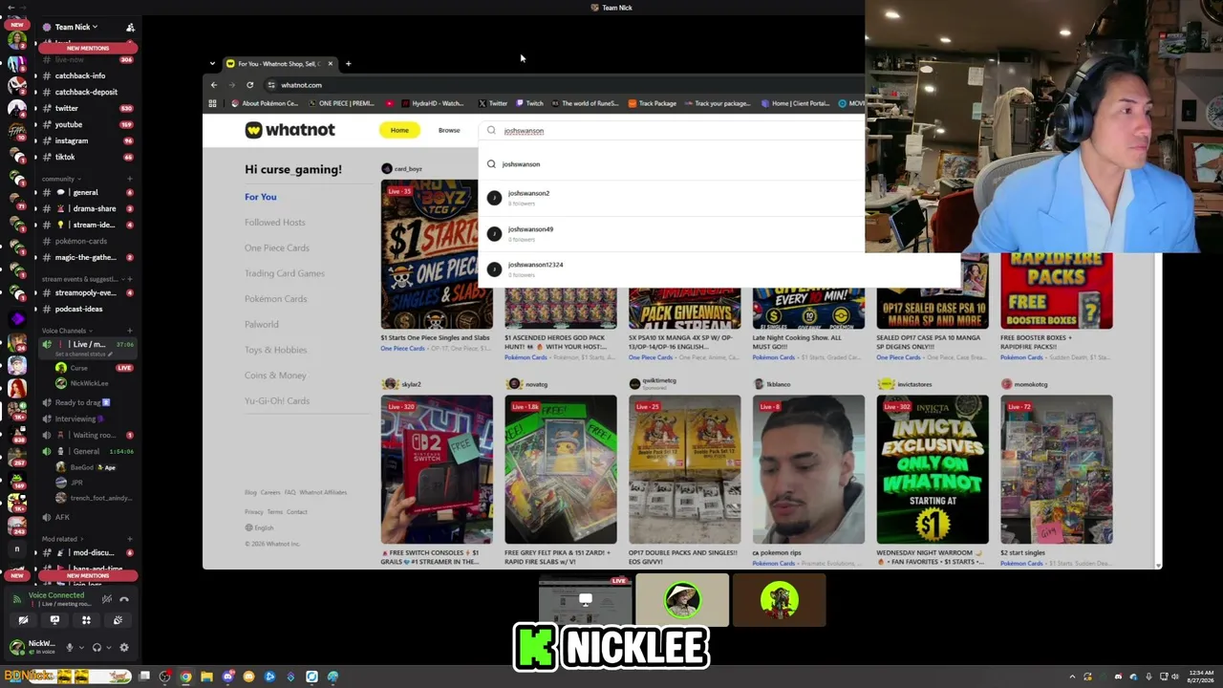
Task: Toggle Discord noise suppression icon
Action: pos(107,599)
